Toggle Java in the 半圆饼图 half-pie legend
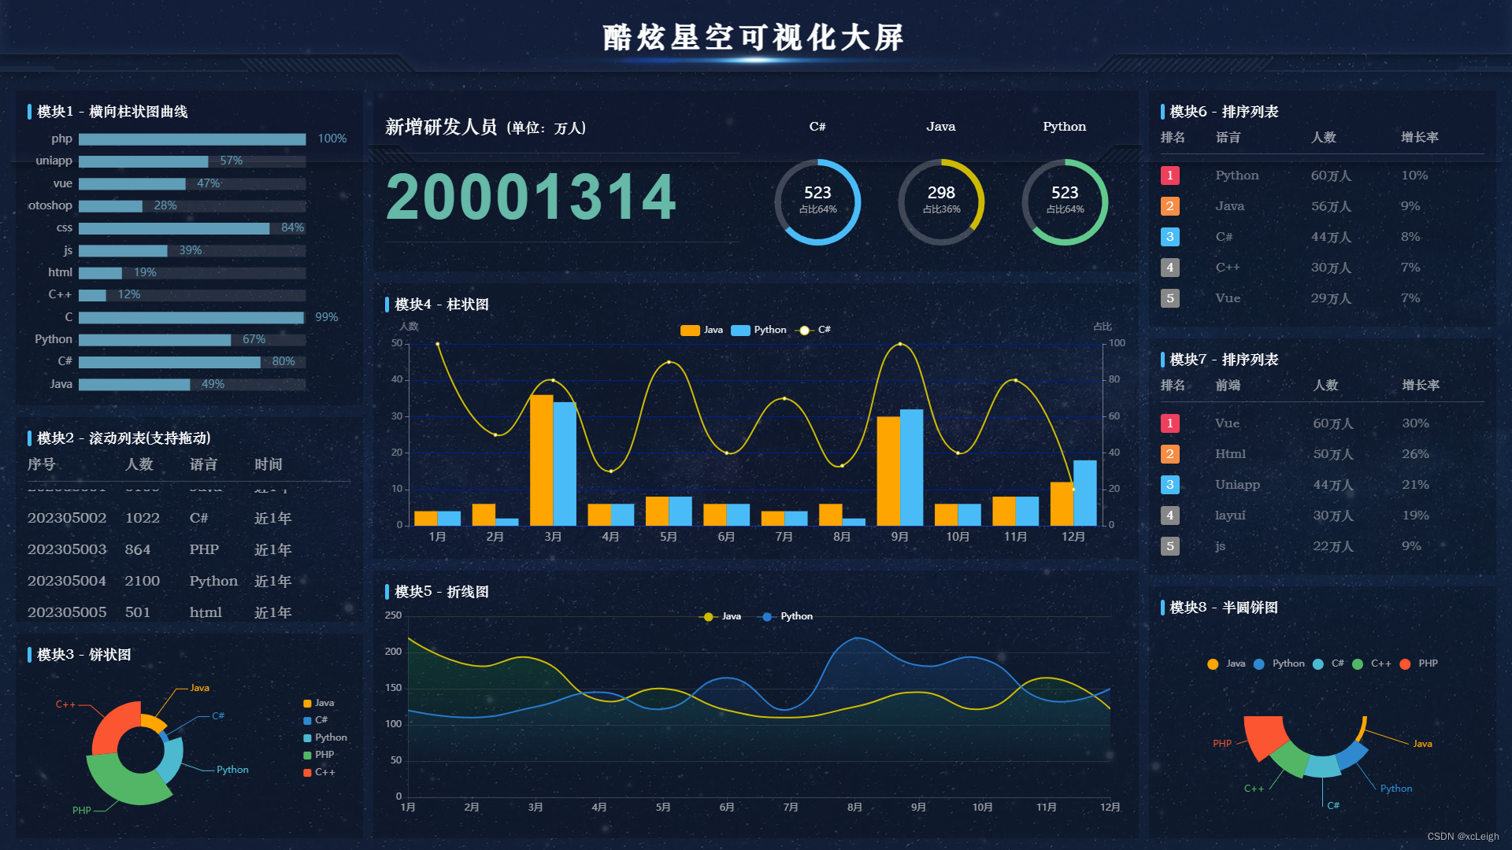This screenshot has height=850, width=1512. (1226, 663)
